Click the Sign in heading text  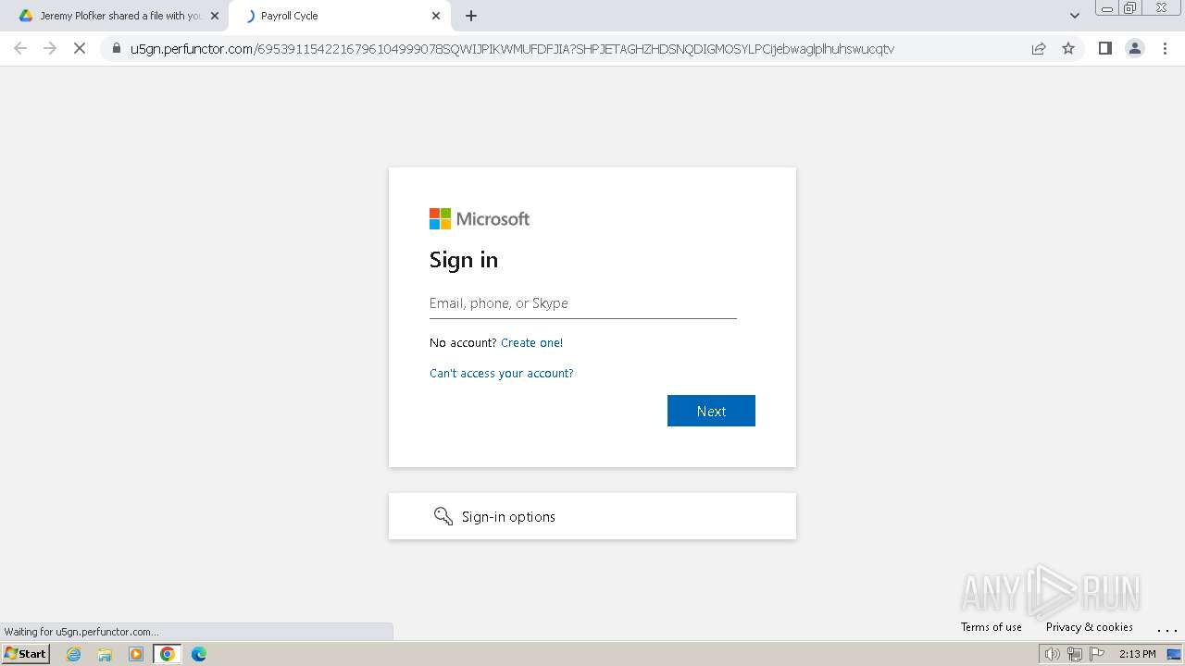[464, 260]
